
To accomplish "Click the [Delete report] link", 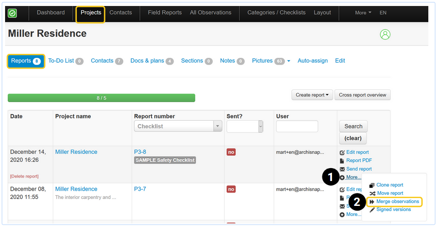I will tap(24, 176).
